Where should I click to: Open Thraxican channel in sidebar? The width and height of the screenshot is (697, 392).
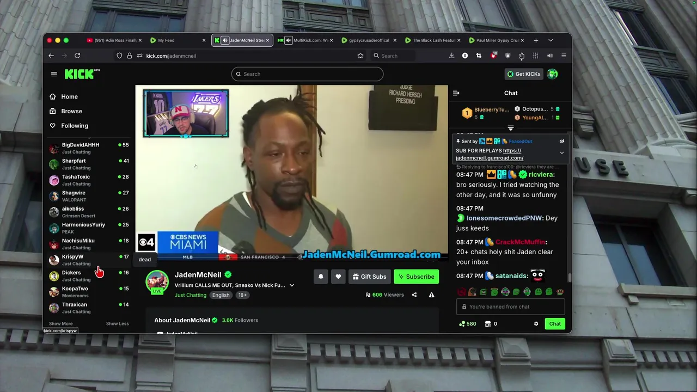pos(89,308)
